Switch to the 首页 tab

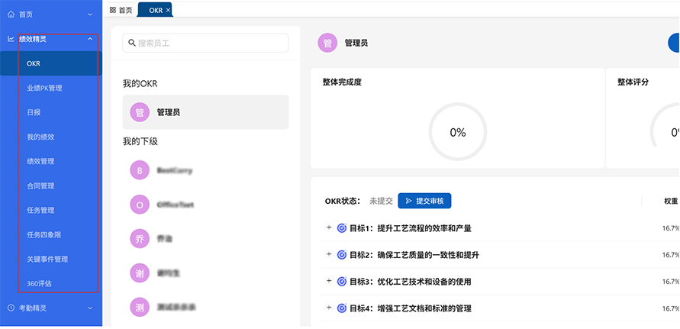121,10
